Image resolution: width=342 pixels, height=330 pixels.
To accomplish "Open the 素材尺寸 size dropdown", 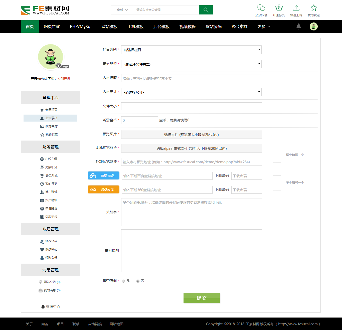I will pyautogui.click(x=191, y=92).
